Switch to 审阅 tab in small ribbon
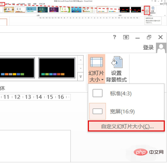This screenshot has width=167, height=163. 29,4
